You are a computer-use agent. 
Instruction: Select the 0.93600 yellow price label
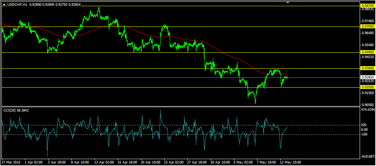point(368,68)
